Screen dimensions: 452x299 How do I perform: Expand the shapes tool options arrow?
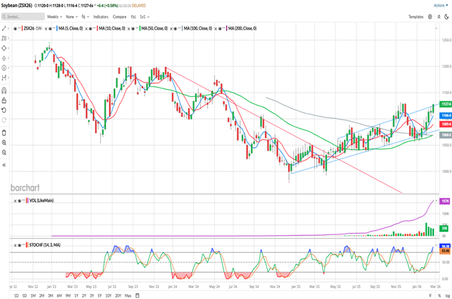tap(8, 48)
